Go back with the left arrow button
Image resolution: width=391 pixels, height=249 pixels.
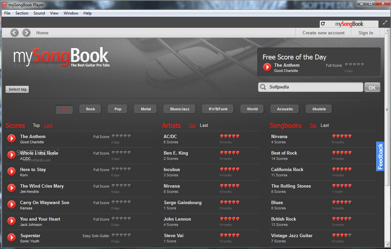click(15, 33)
